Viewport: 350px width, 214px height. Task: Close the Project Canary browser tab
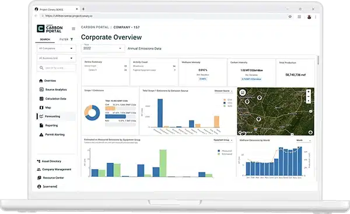coord(77,9)
